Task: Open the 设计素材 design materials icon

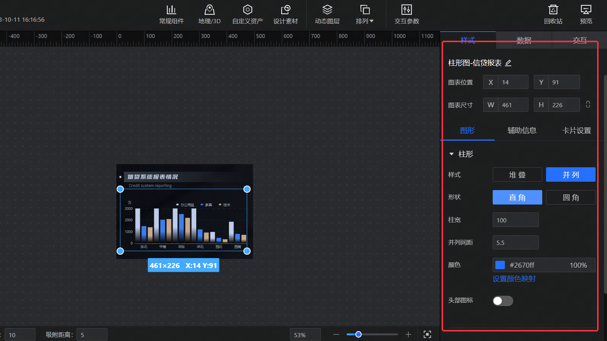Action: click(285, 10)
